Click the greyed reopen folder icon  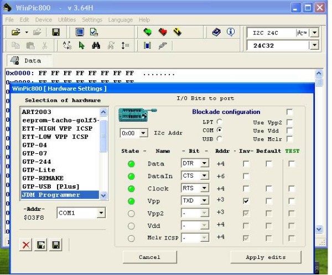click(37, 32)
